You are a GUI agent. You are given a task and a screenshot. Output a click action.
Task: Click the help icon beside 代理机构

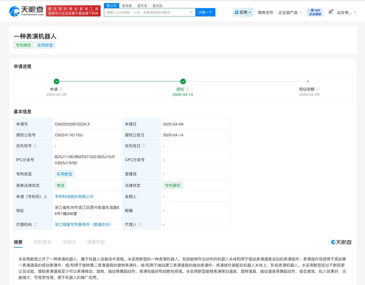pos(35,224)
